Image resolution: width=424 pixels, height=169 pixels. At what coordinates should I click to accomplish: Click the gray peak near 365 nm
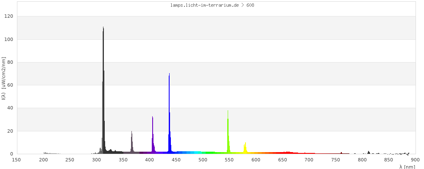tap(132, 144)
